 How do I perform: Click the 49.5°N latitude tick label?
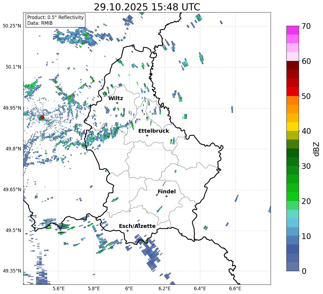13,230
